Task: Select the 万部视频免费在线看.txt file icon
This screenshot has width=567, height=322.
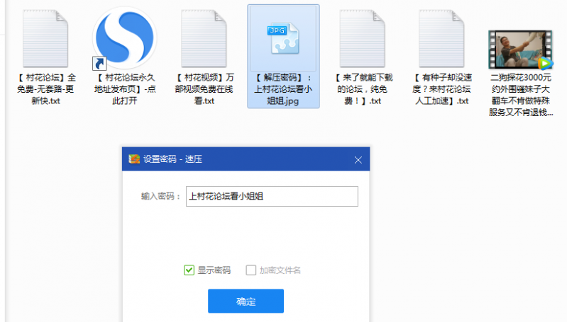Action: 204,39
